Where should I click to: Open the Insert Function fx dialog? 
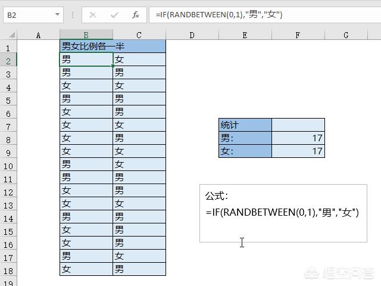click(136, 15)
